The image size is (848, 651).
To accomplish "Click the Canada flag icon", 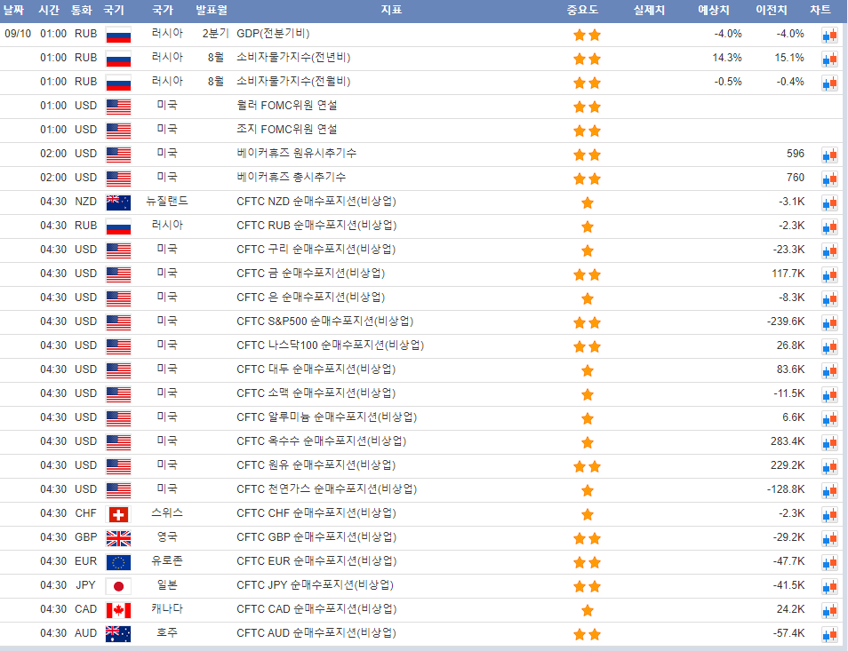I will point(118,610).
